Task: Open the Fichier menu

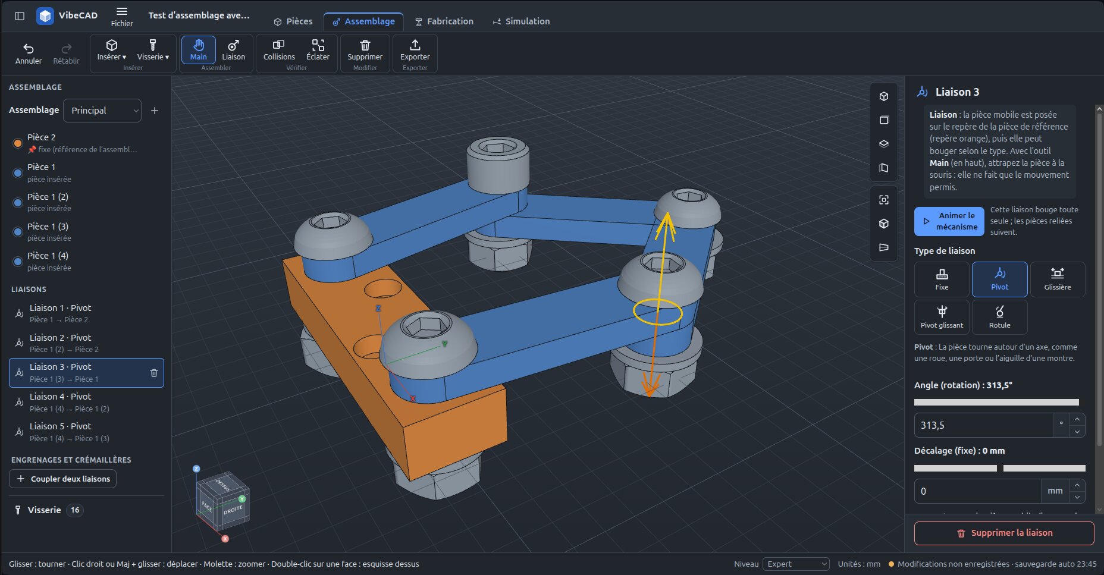Action: pos(122,17)
